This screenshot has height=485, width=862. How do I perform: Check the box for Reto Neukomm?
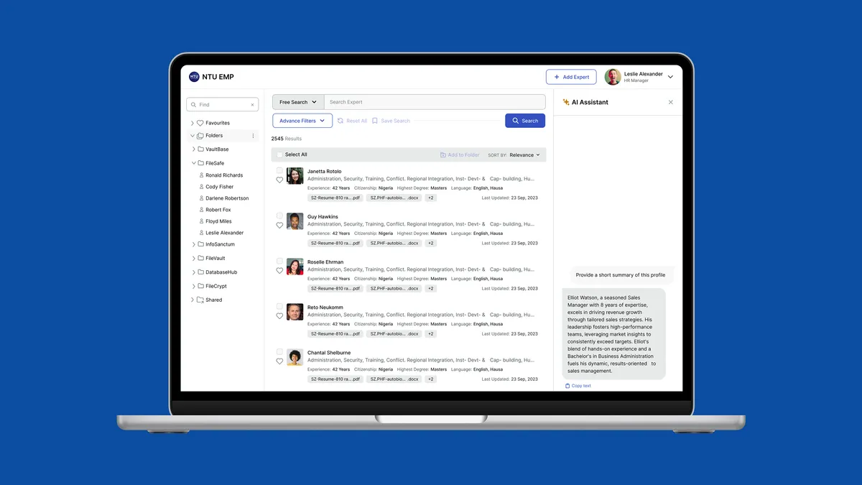[x=279, y=307]
